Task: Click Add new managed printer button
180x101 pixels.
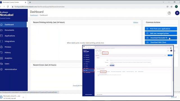Action: (161, 33)
